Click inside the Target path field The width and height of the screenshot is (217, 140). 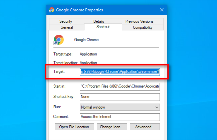[x=120, y=72]
